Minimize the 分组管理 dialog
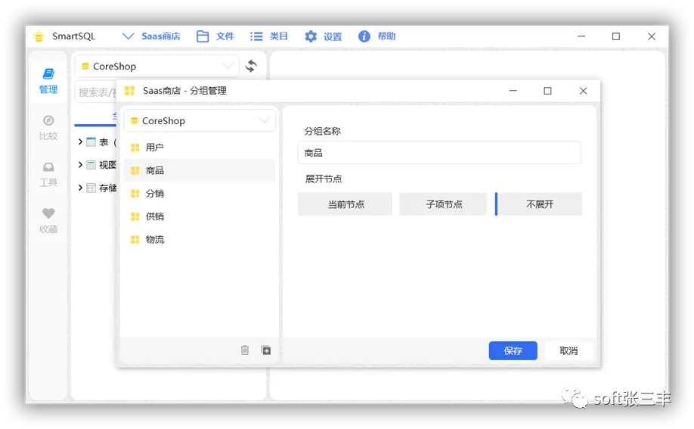 coord(513,91)
